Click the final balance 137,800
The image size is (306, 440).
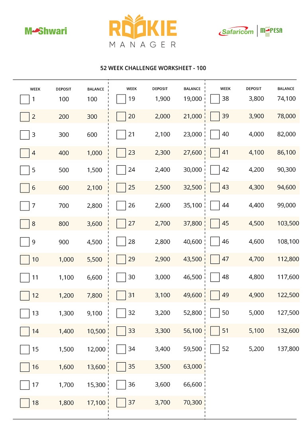(x=288, y=349)
